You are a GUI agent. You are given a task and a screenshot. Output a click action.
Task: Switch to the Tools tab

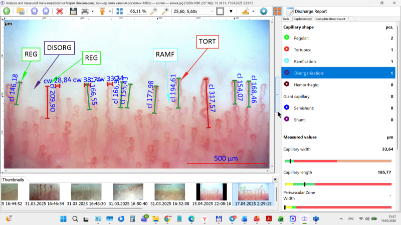(286, 19)
